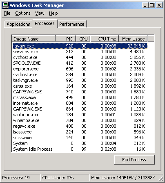Click the Task Manager title bar icon
Viewport: 165px width, 183px height.
[5, 5]
